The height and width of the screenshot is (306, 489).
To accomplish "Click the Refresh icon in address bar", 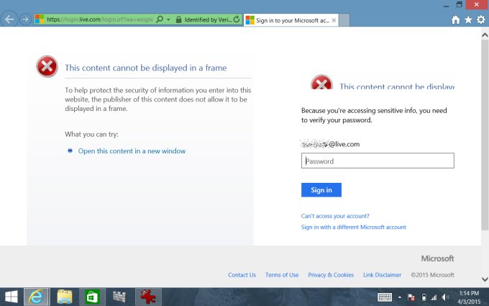I will coord(238,20).
